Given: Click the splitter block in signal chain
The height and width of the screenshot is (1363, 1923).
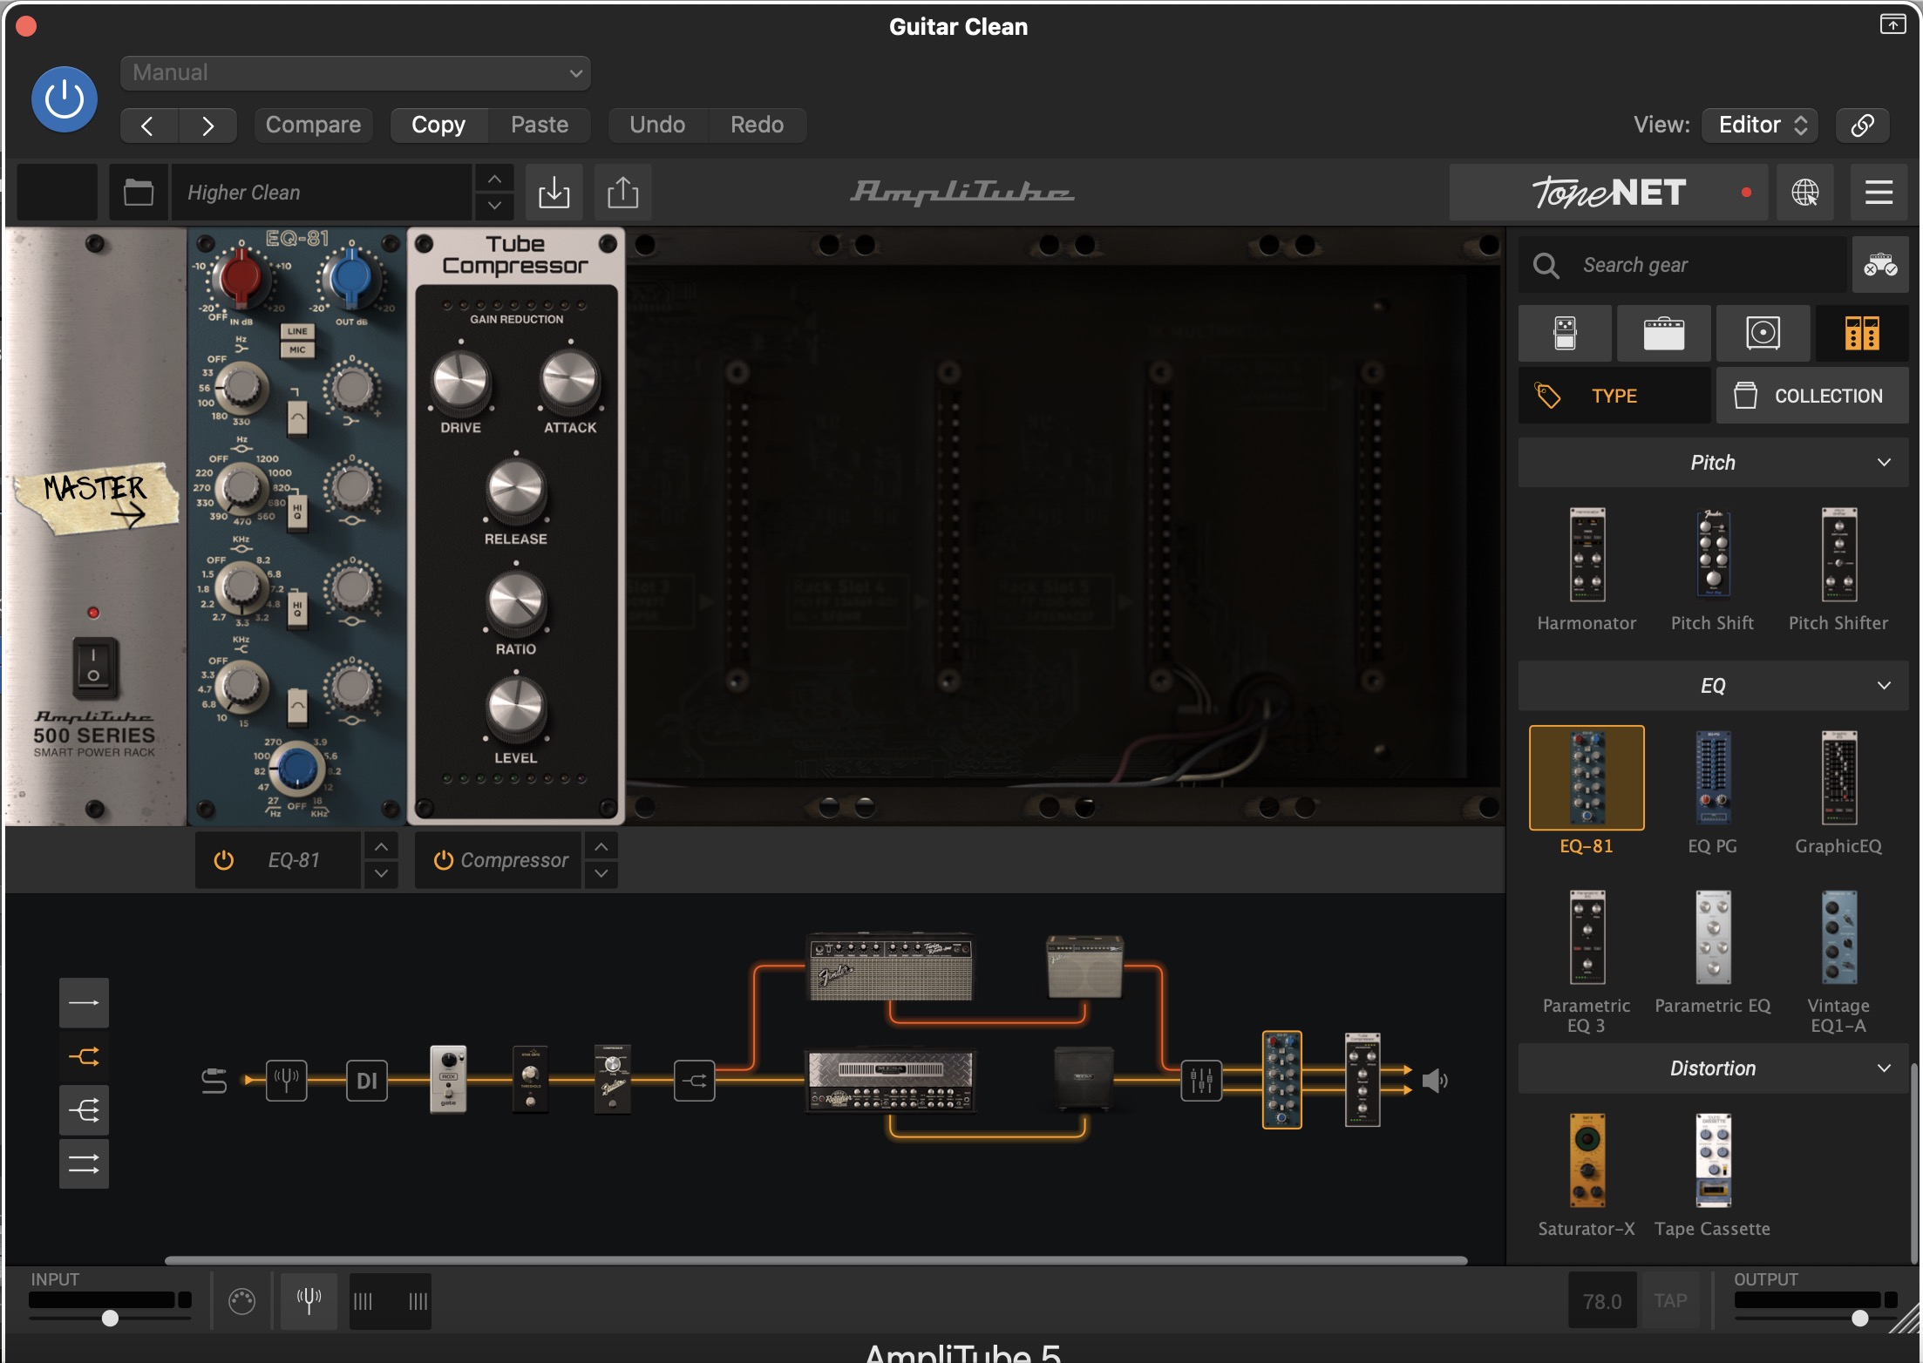Looking at the screenshot, I should click(694, 1081).
